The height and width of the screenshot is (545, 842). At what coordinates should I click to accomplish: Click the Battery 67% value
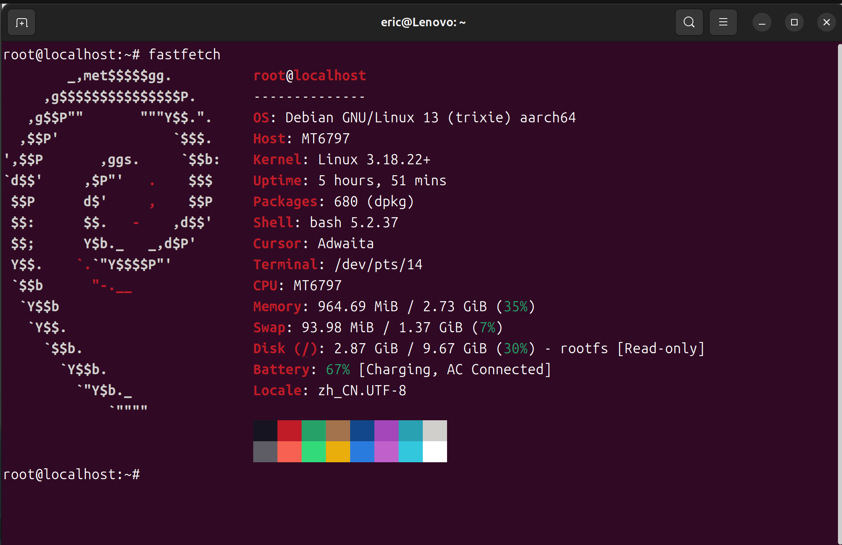(x=338, y=369)
